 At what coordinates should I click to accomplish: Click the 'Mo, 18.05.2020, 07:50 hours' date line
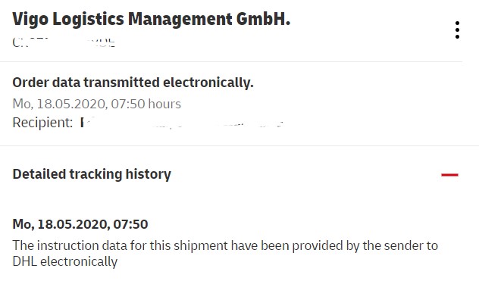(96, 104)
